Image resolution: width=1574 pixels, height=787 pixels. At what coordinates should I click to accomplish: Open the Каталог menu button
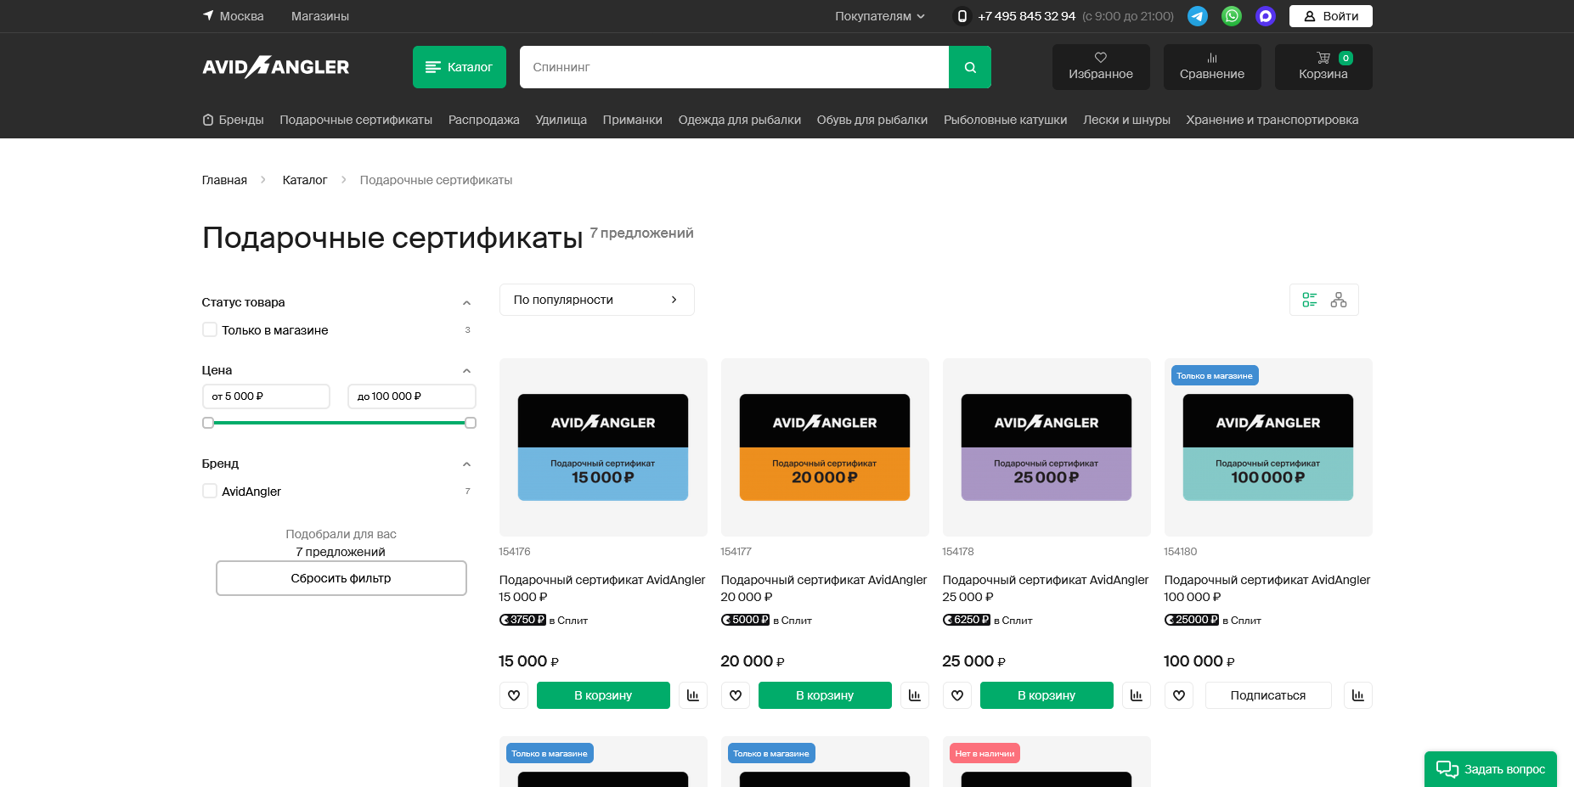click(x=459, y=67)
